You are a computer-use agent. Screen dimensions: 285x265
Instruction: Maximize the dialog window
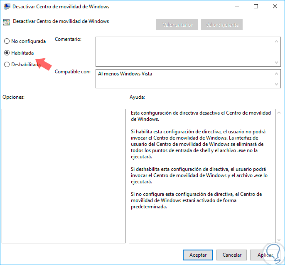256,6
